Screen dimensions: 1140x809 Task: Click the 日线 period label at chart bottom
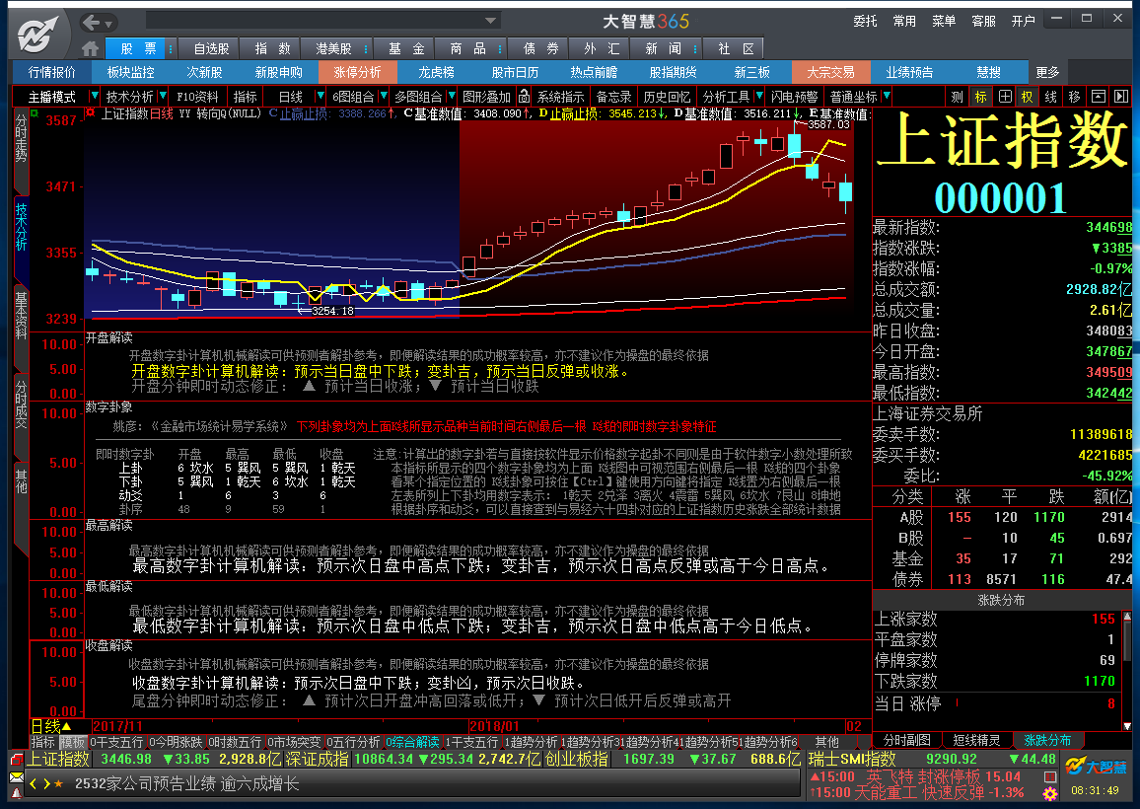tap(51, 726)
